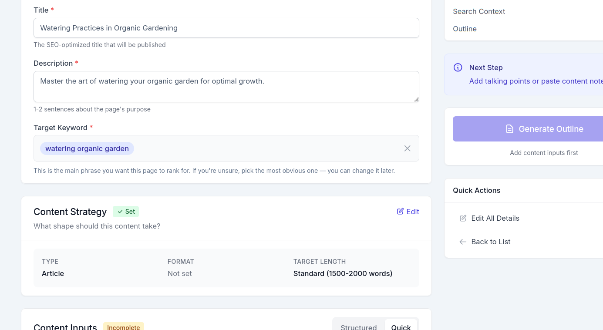Screen dimensions: 603x330
Task: Switch content inputs to Structured mode
Action: tap(358, 327)
